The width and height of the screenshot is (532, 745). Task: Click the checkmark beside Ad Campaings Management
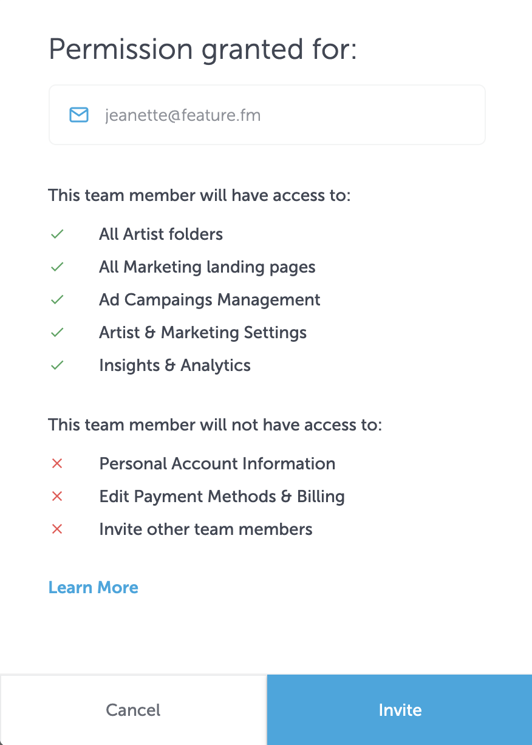57,300
